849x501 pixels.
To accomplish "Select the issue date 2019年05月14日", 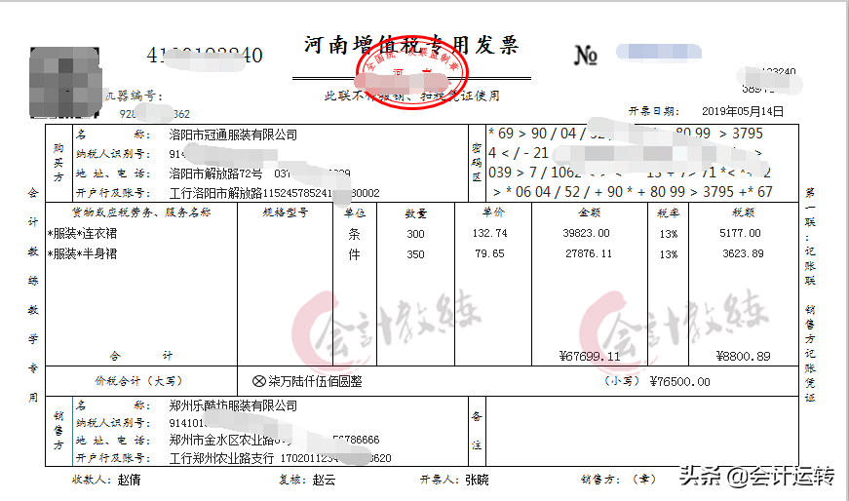I will pos(743,111).
